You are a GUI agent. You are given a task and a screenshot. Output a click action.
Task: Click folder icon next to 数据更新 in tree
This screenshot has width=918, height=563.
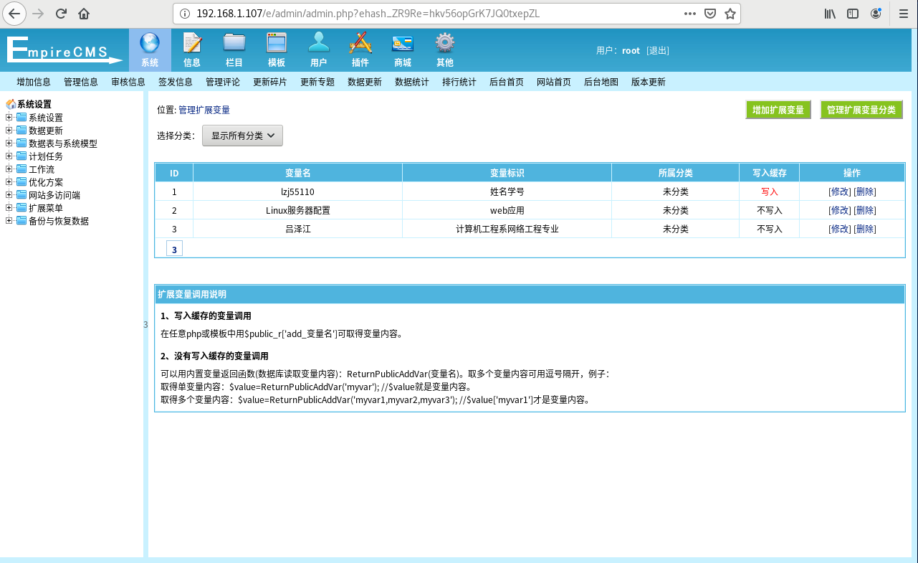click(21, 131)
